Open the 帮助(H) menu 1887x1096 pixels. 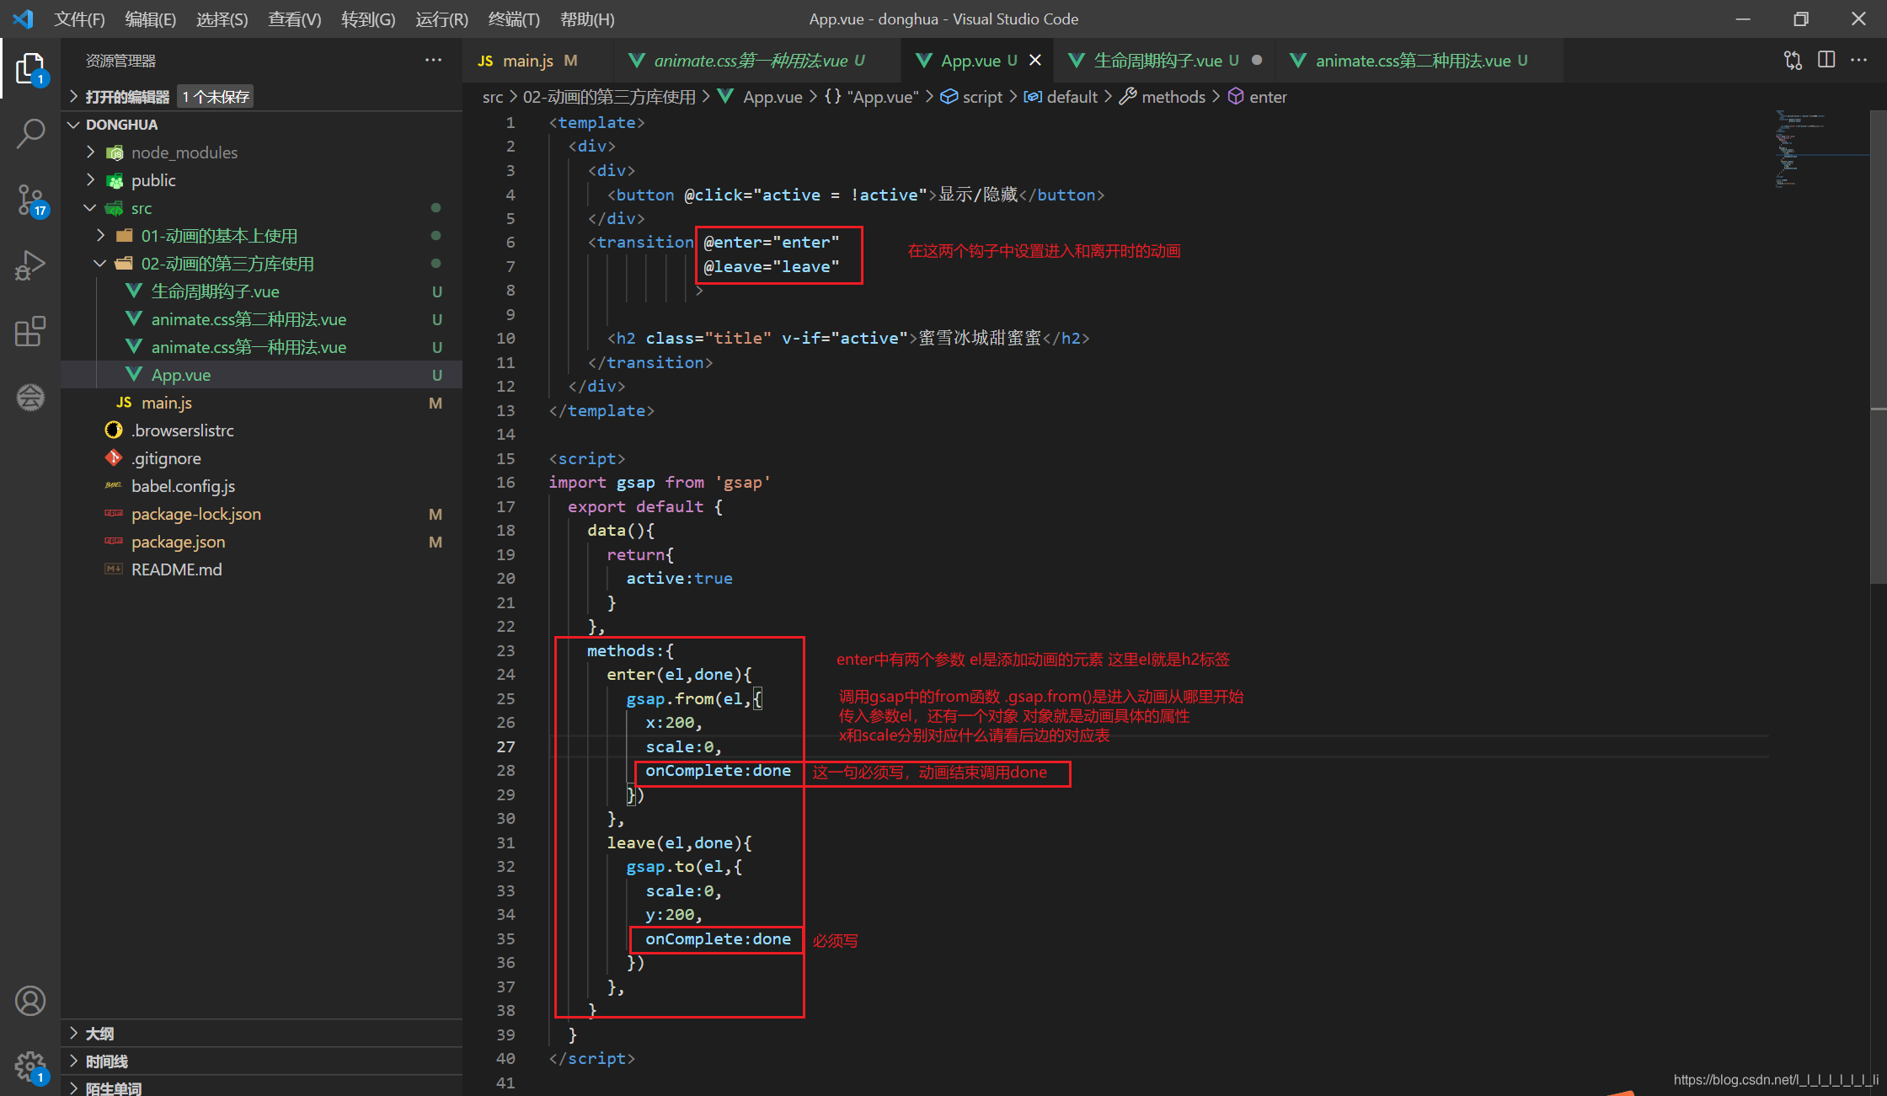coord(587,19)
